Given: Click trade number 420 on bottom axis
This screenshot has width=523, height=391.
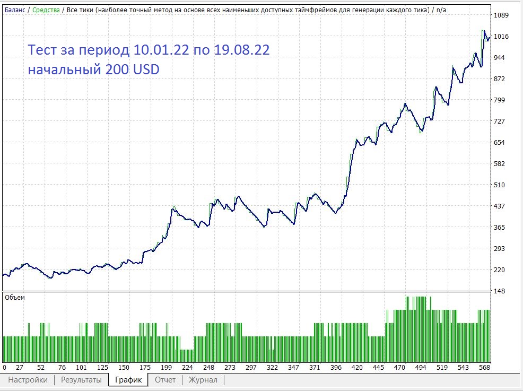Looking at the screenshot, I should click(x=357, y=367).
